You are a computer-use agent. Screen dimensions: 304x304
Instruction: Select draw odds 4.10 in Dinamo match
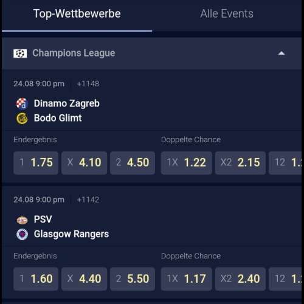(84, 163)
